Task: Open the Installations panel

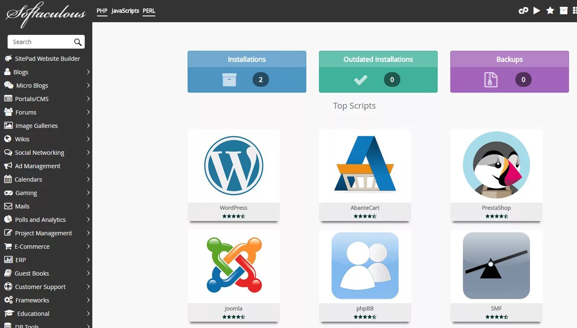Action: pos(247,72)
